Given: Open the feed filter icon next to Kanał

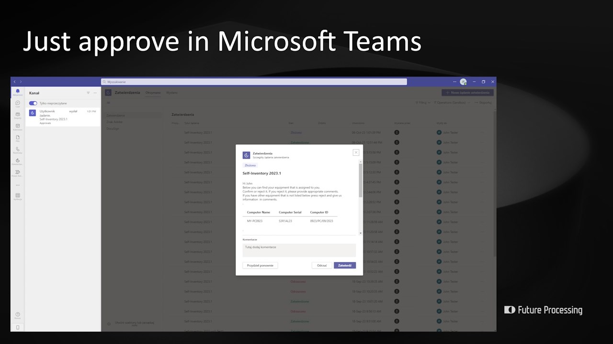Looking at the screenshot, I should (x=88, y=93).
